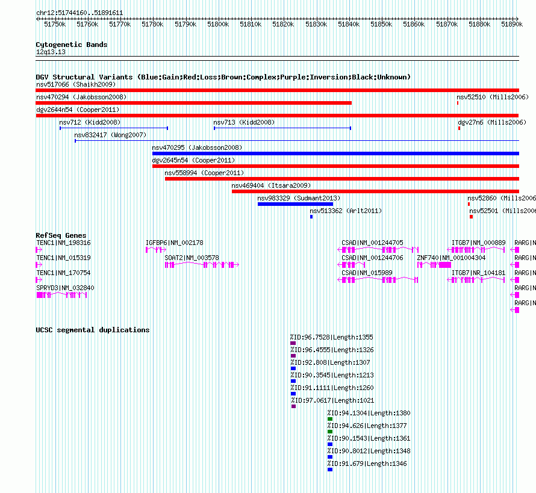Click the DGV Structural Variants track title
This screenshot has width=536, height=493.
tap(223, 77)
